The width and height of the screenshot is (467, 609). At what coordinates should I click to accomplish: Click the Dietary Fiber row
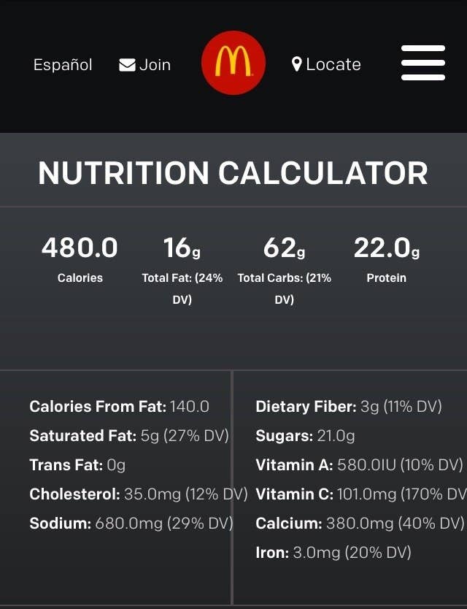tap(349, 407)
